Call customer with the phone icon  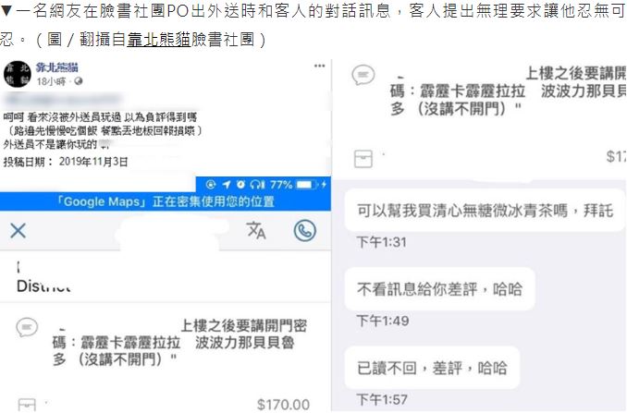[304, 230]
